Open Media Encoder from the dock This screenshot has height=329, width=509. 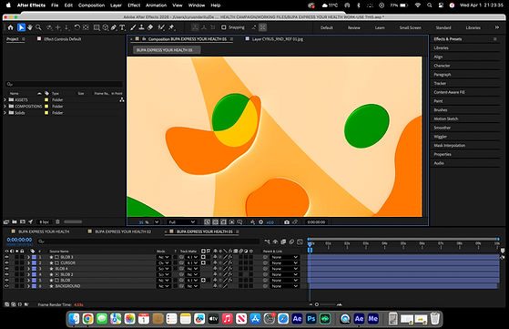point(372,319)
